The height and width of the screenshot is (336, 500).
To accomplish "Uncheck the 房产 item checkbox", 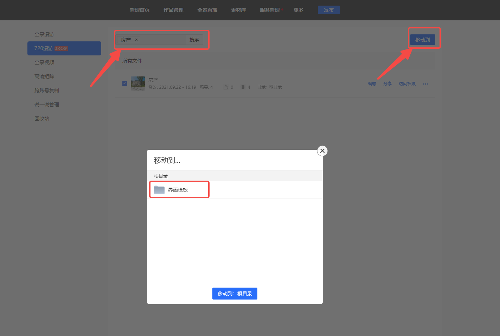I will click(125, 83).
